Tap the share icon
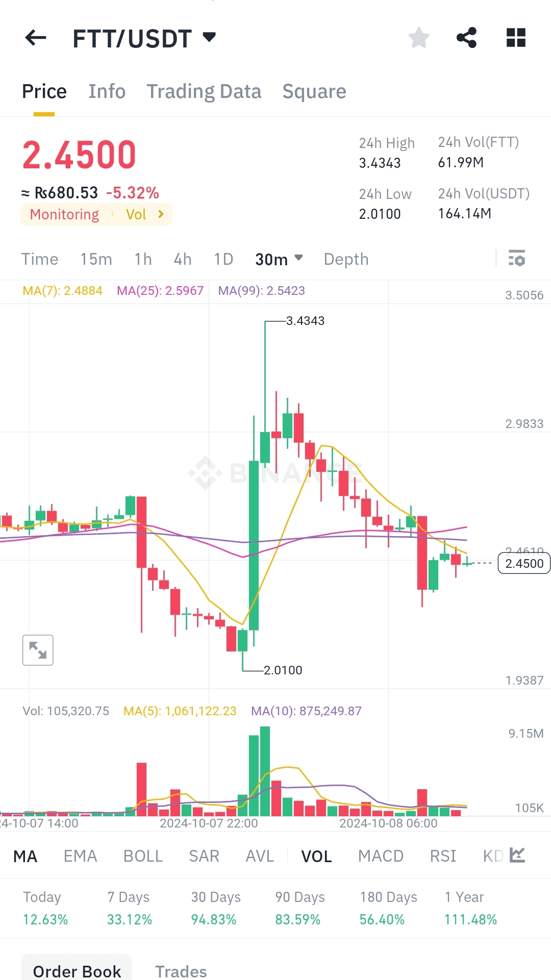Viewport: 551px width, 980px height. [466, 38]
